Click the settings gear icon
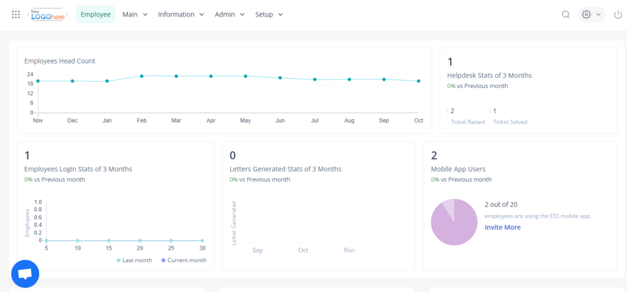Image resolution: width=627 pixels, height=292 pixels. pyautogui.click(x=586, y=15)
